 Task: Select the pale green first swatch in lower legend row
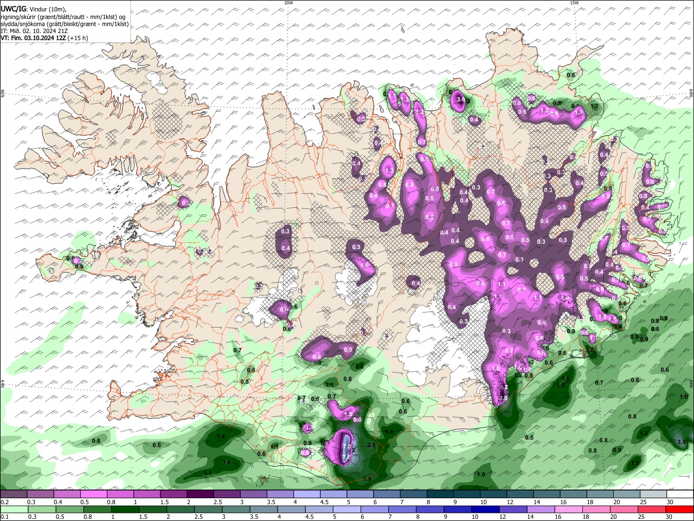click(14, 509)
